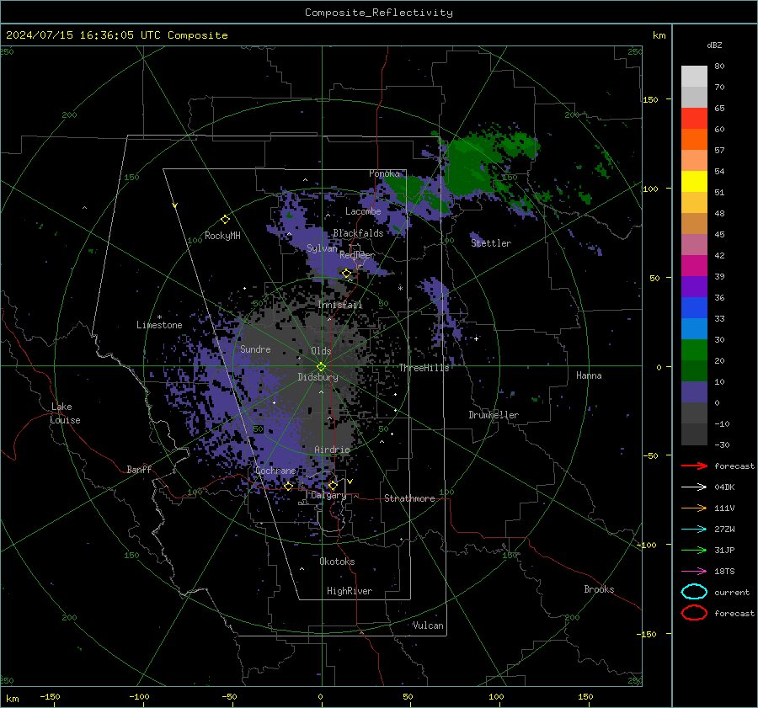Screen dimensions: 758x708
Task: Click the Stettler city label
Action: (x=491, y=243)
